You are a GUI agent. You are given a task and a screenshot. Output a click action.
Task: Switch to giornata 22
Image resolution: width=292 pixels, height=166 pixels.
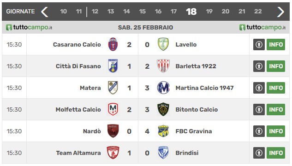258,12
